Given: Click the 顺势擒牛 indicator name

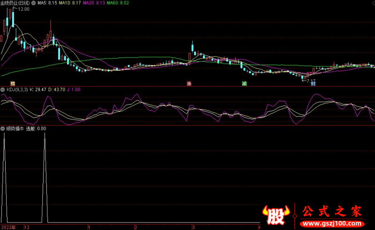Looking at the screenshot, I should coord(15,128).
